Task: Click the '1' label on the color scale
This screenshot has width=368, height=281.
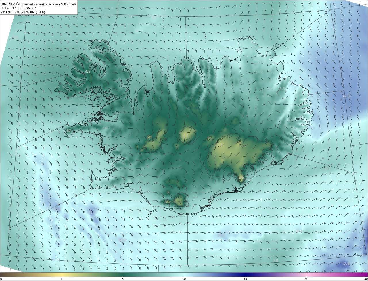Action: [x=62, y=279]
